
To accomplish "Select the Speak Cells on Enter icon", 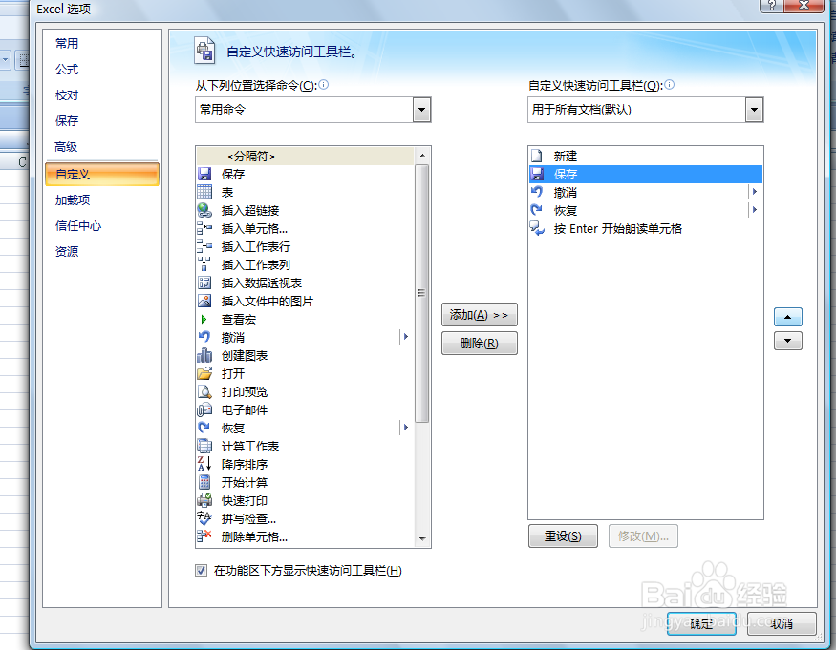I will click(x=537, y=228).
